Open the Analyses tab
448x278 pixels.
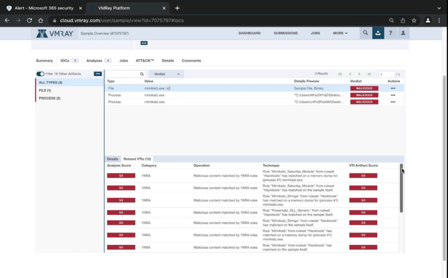click(x=99, y=60)
